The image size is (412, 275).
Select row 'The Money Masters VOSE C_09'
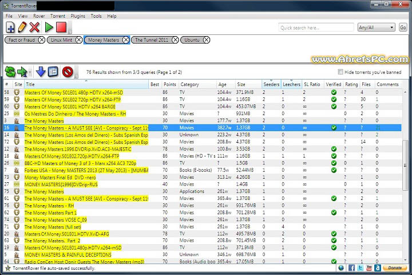(203, 219)
